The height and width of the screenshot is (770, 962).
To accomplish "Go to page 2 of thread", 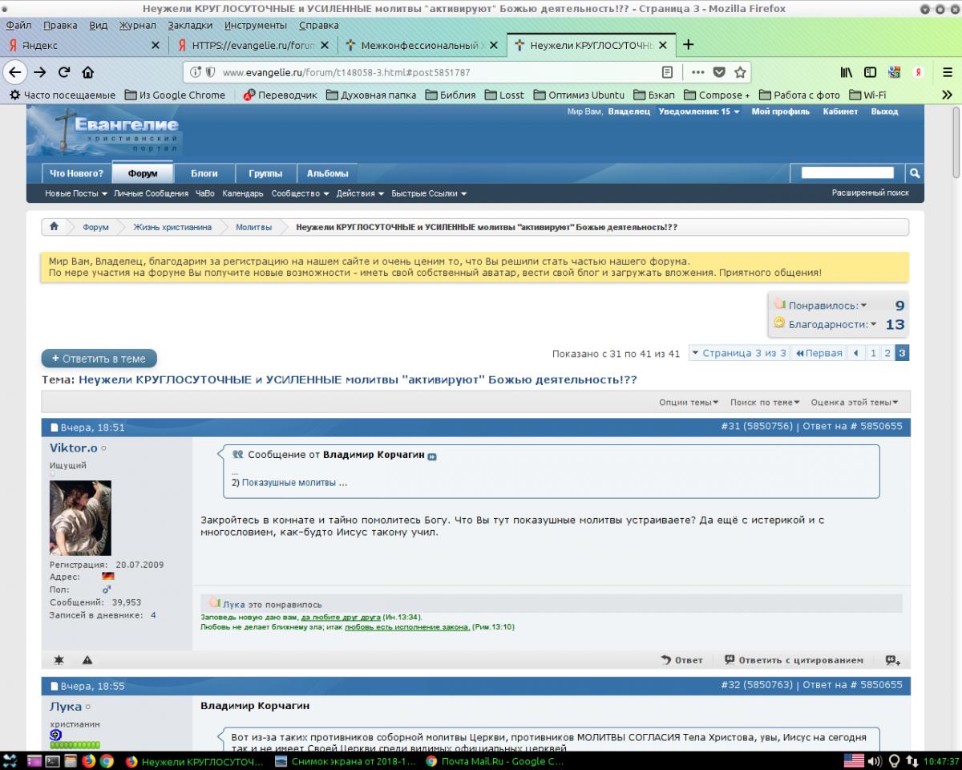I will [887, 353].
